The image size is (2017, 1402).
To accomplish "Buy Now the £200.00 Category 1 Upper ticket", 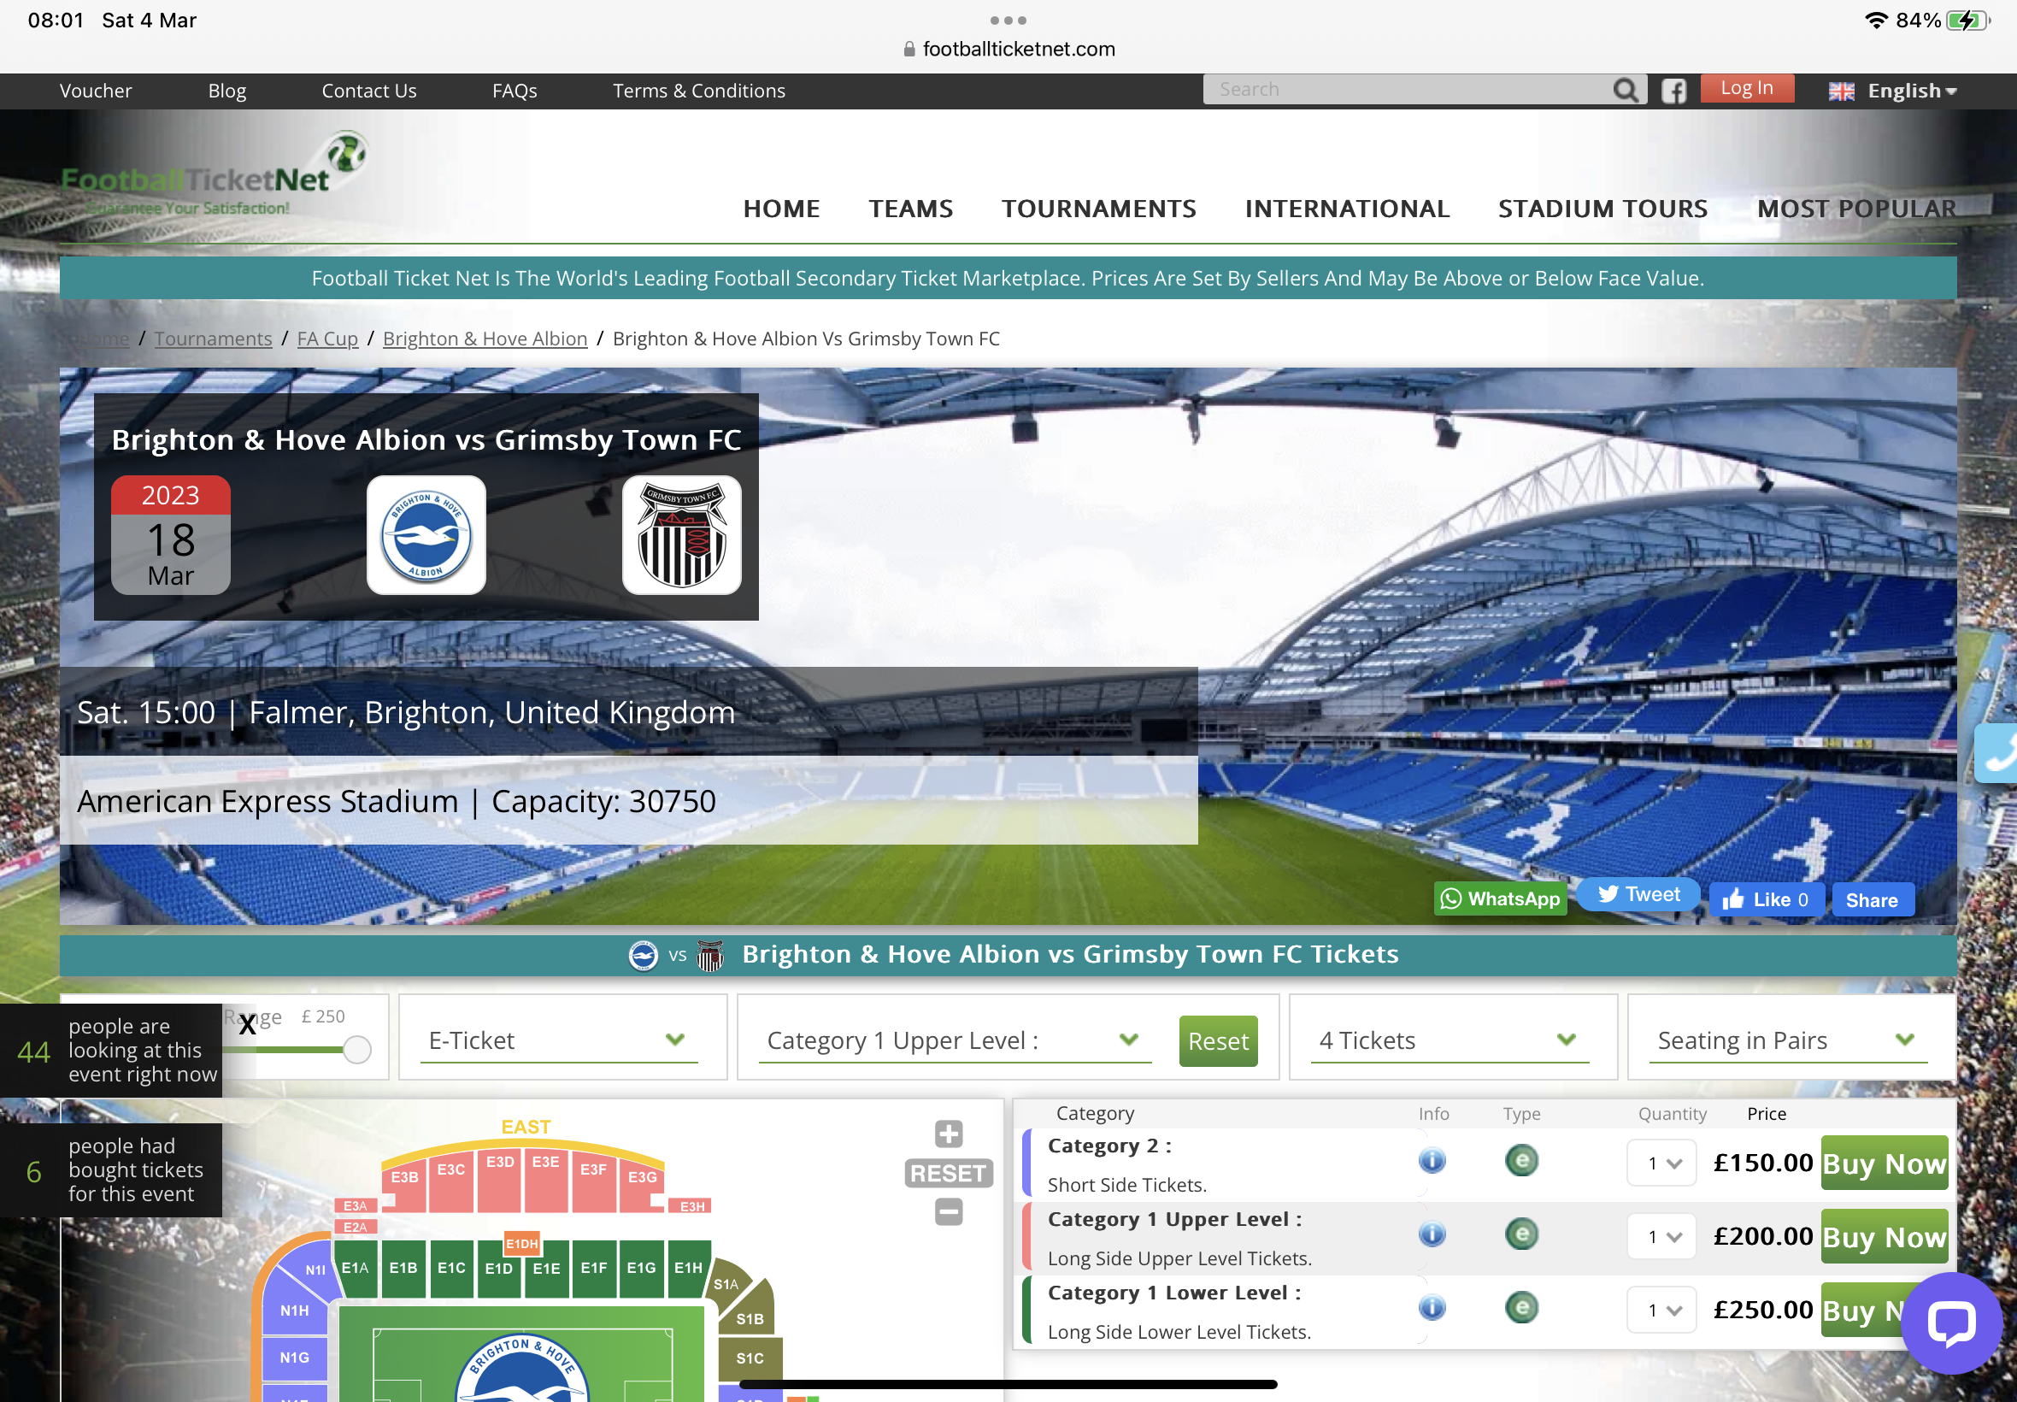I will pos(1885,1236).
